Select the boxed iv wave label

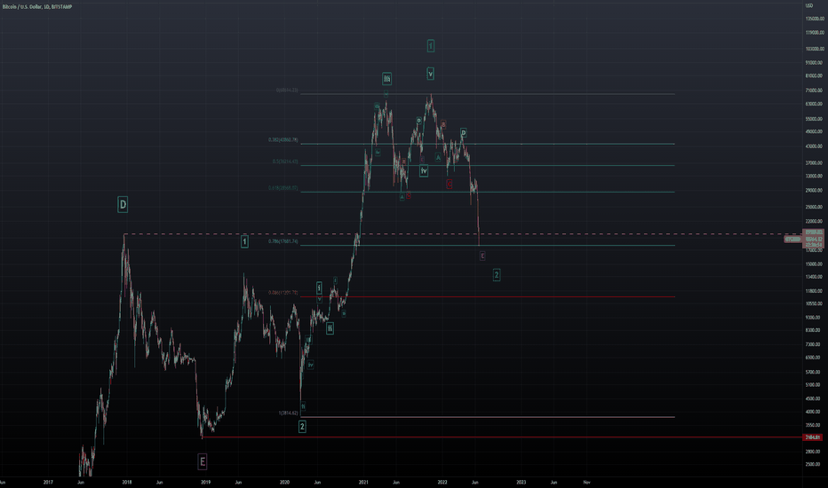[x=424, y=170]
